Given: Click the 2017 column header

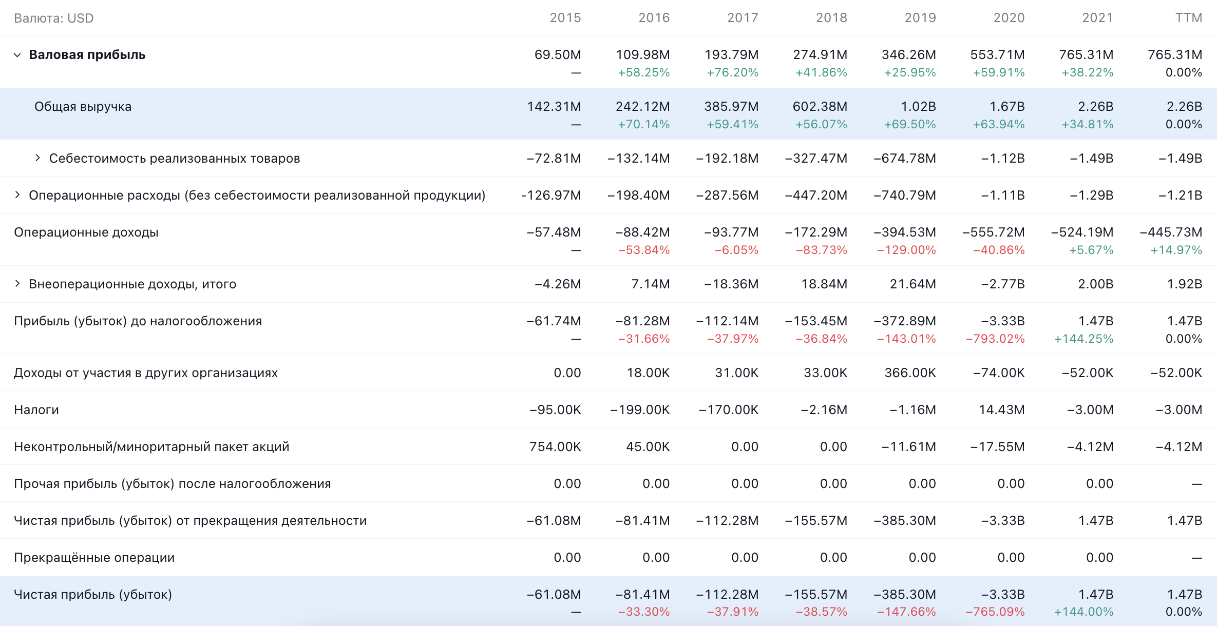Looking at the screenshot, I should (743, 18).
